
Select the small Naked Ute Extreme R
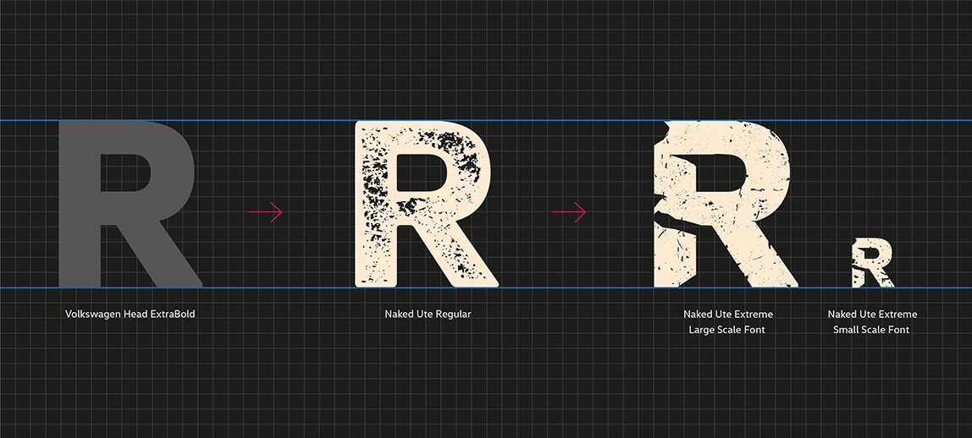point(873,262)
